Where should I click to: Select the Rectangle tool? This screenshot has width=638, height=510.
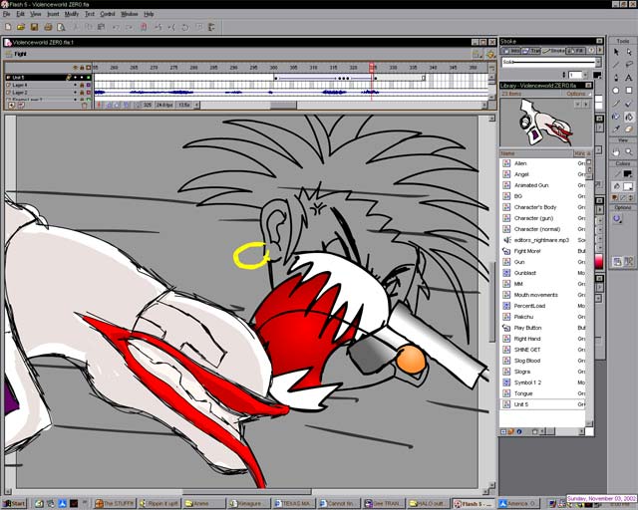(629, 91)
